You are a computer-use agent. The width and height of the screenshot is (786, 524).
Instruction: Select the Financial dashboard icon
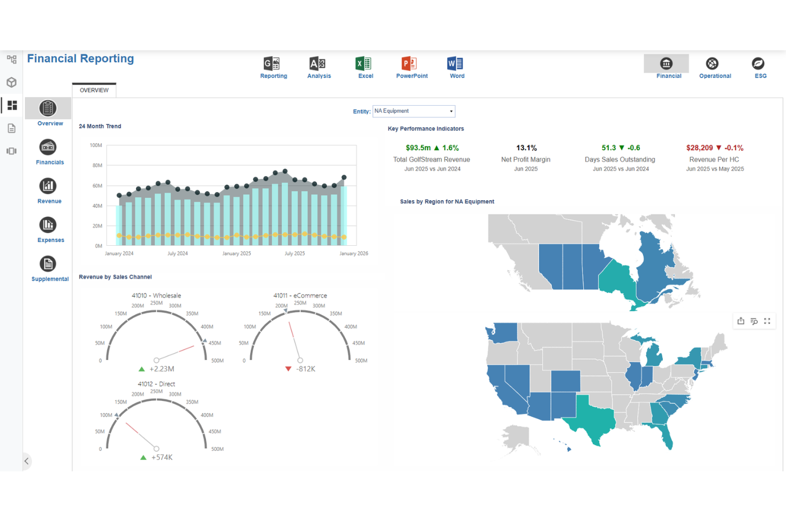(x=667, y=64)
